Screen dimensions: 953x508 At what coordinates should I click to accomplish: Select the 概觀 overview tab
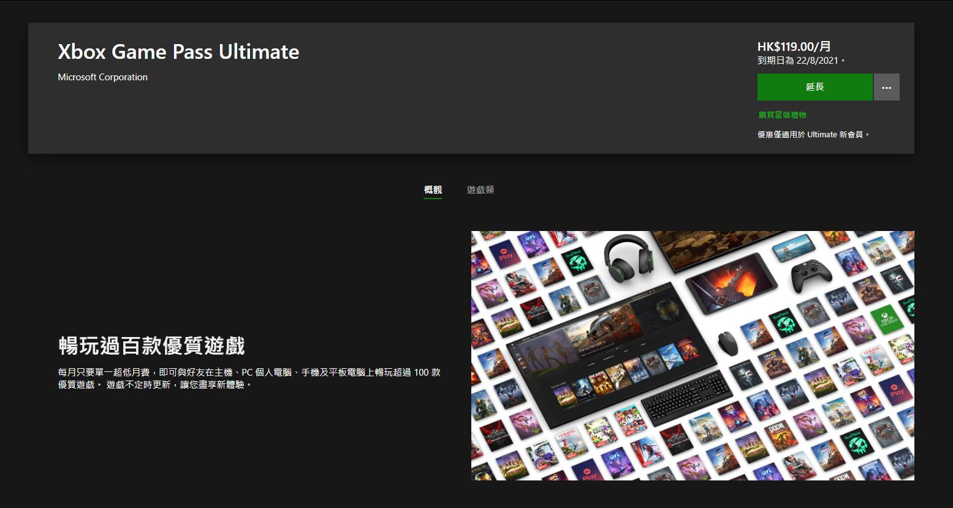click(x=433, y=190)
